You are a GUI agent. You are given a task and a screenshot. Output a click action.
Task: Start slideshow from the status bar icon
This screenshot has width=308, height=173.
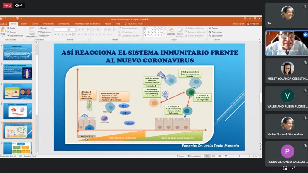[x=226, y=156]
